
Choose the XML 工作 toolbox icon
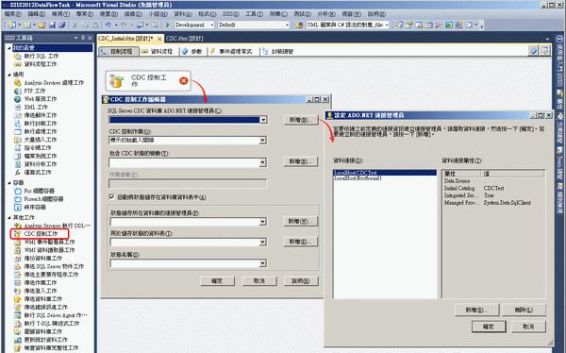pos(17,107)
